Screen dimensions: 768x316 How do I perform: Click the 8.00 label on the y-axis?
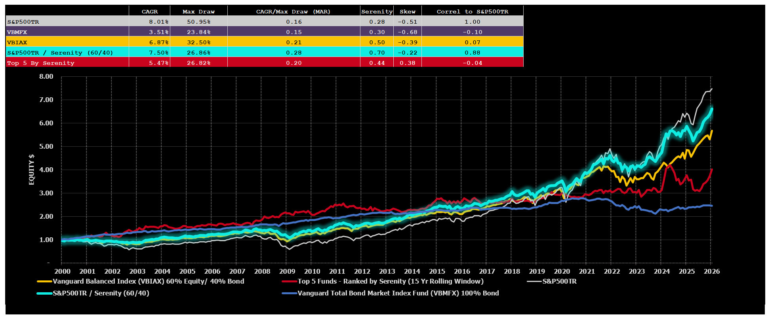[46, 77]
